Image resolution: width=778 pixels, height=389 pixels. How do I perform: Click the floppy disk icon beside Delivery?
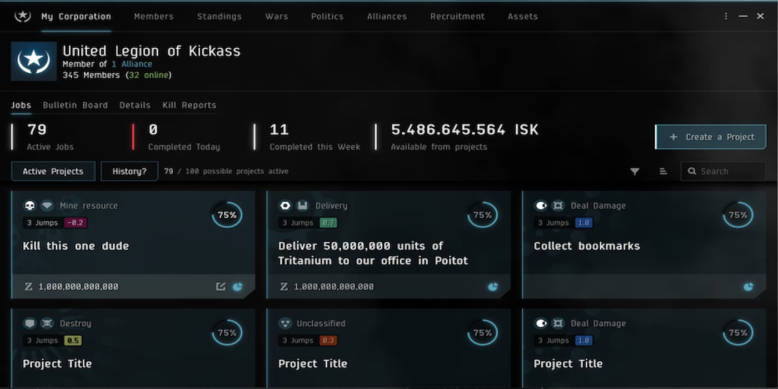pos(302,206)
